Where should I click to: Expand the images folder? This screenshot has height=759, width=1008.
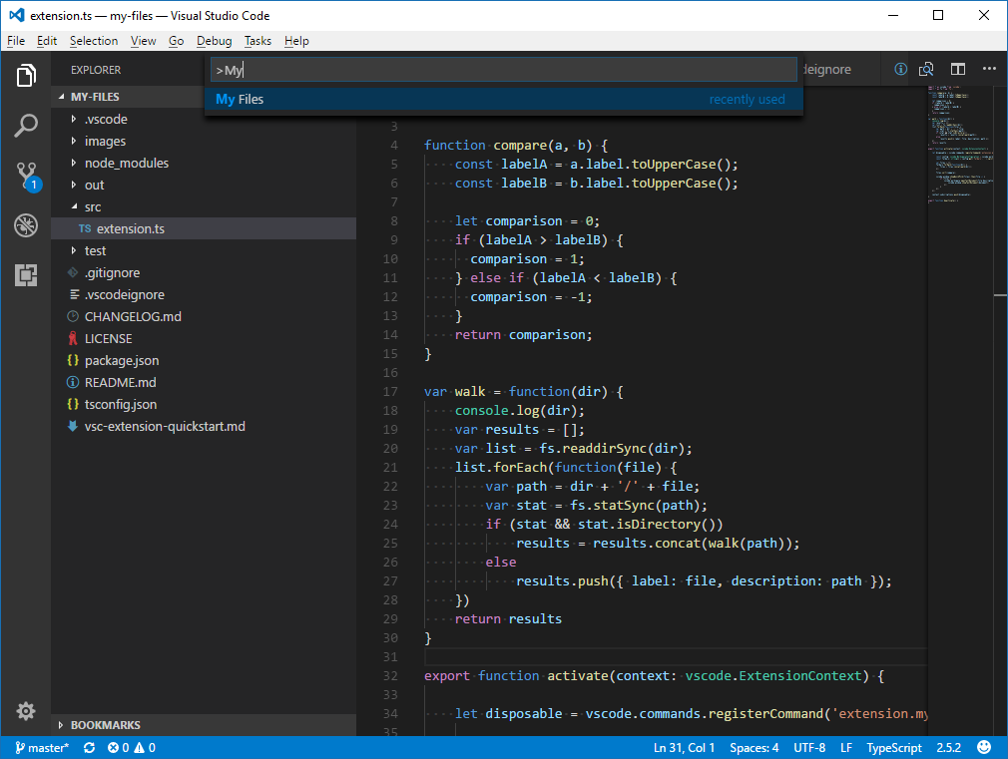204,141
